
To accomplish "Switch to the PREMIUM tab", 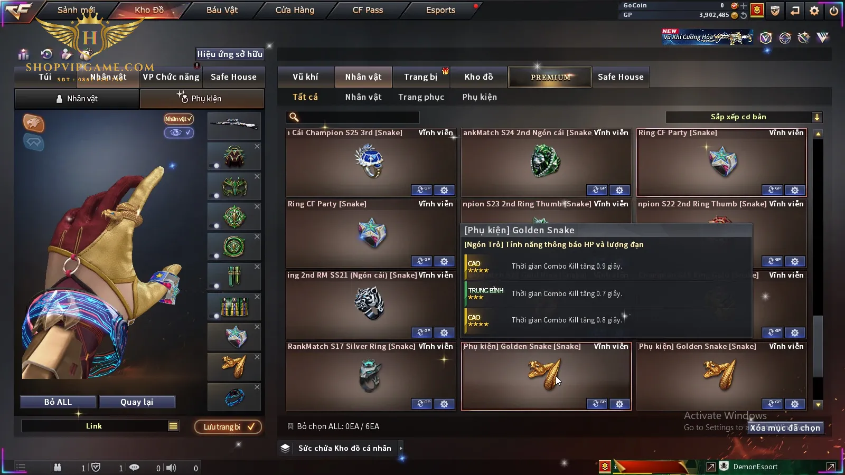I will pos(550,77).
